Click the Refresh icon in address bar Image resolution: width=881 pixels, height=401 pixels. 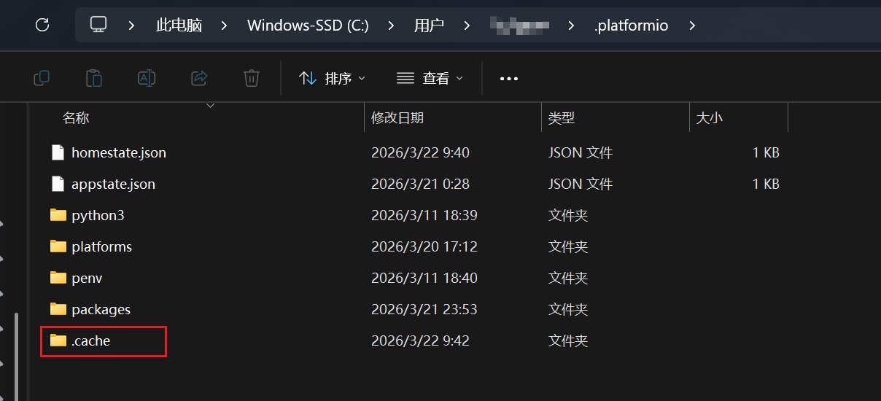tap(42, 26)
